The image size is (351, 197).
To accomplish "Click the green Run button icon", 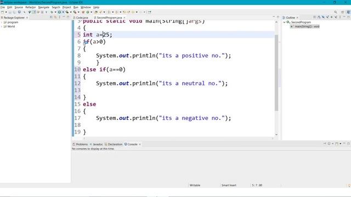I will tap(59, 12).
